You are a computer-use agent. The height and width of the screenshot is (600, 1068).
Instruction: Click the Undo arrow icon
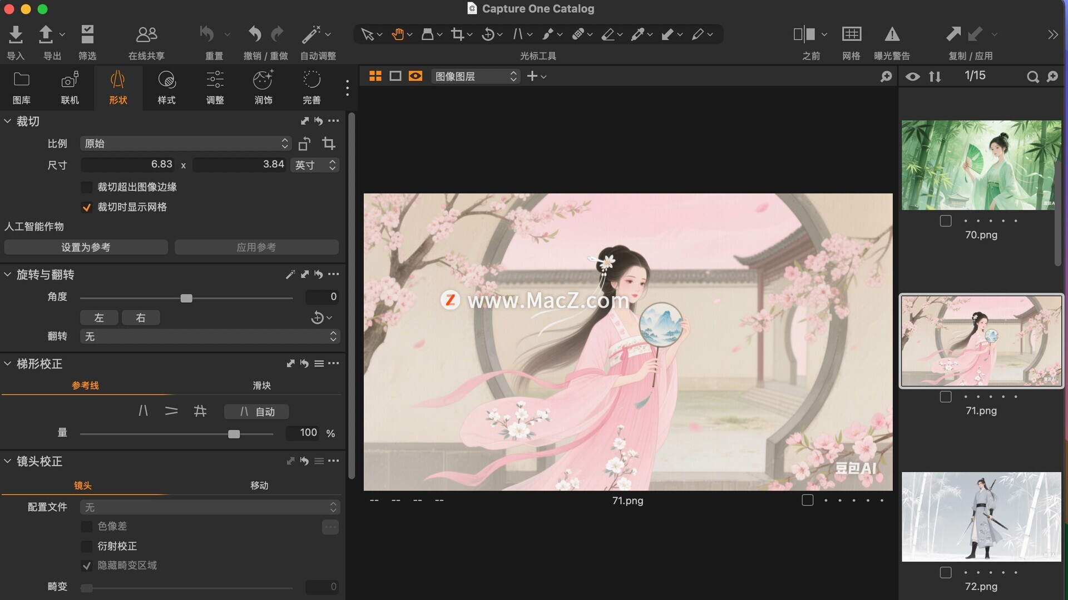(255, 34)
